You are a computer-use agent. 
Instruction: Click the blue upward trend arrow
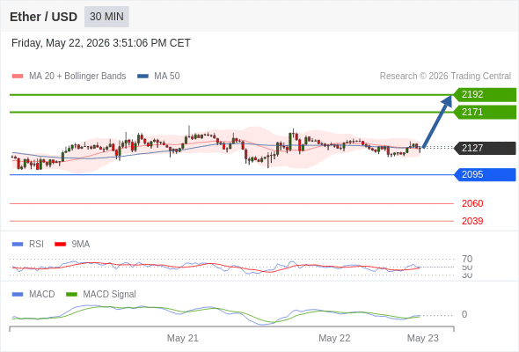tap(437, 121)
